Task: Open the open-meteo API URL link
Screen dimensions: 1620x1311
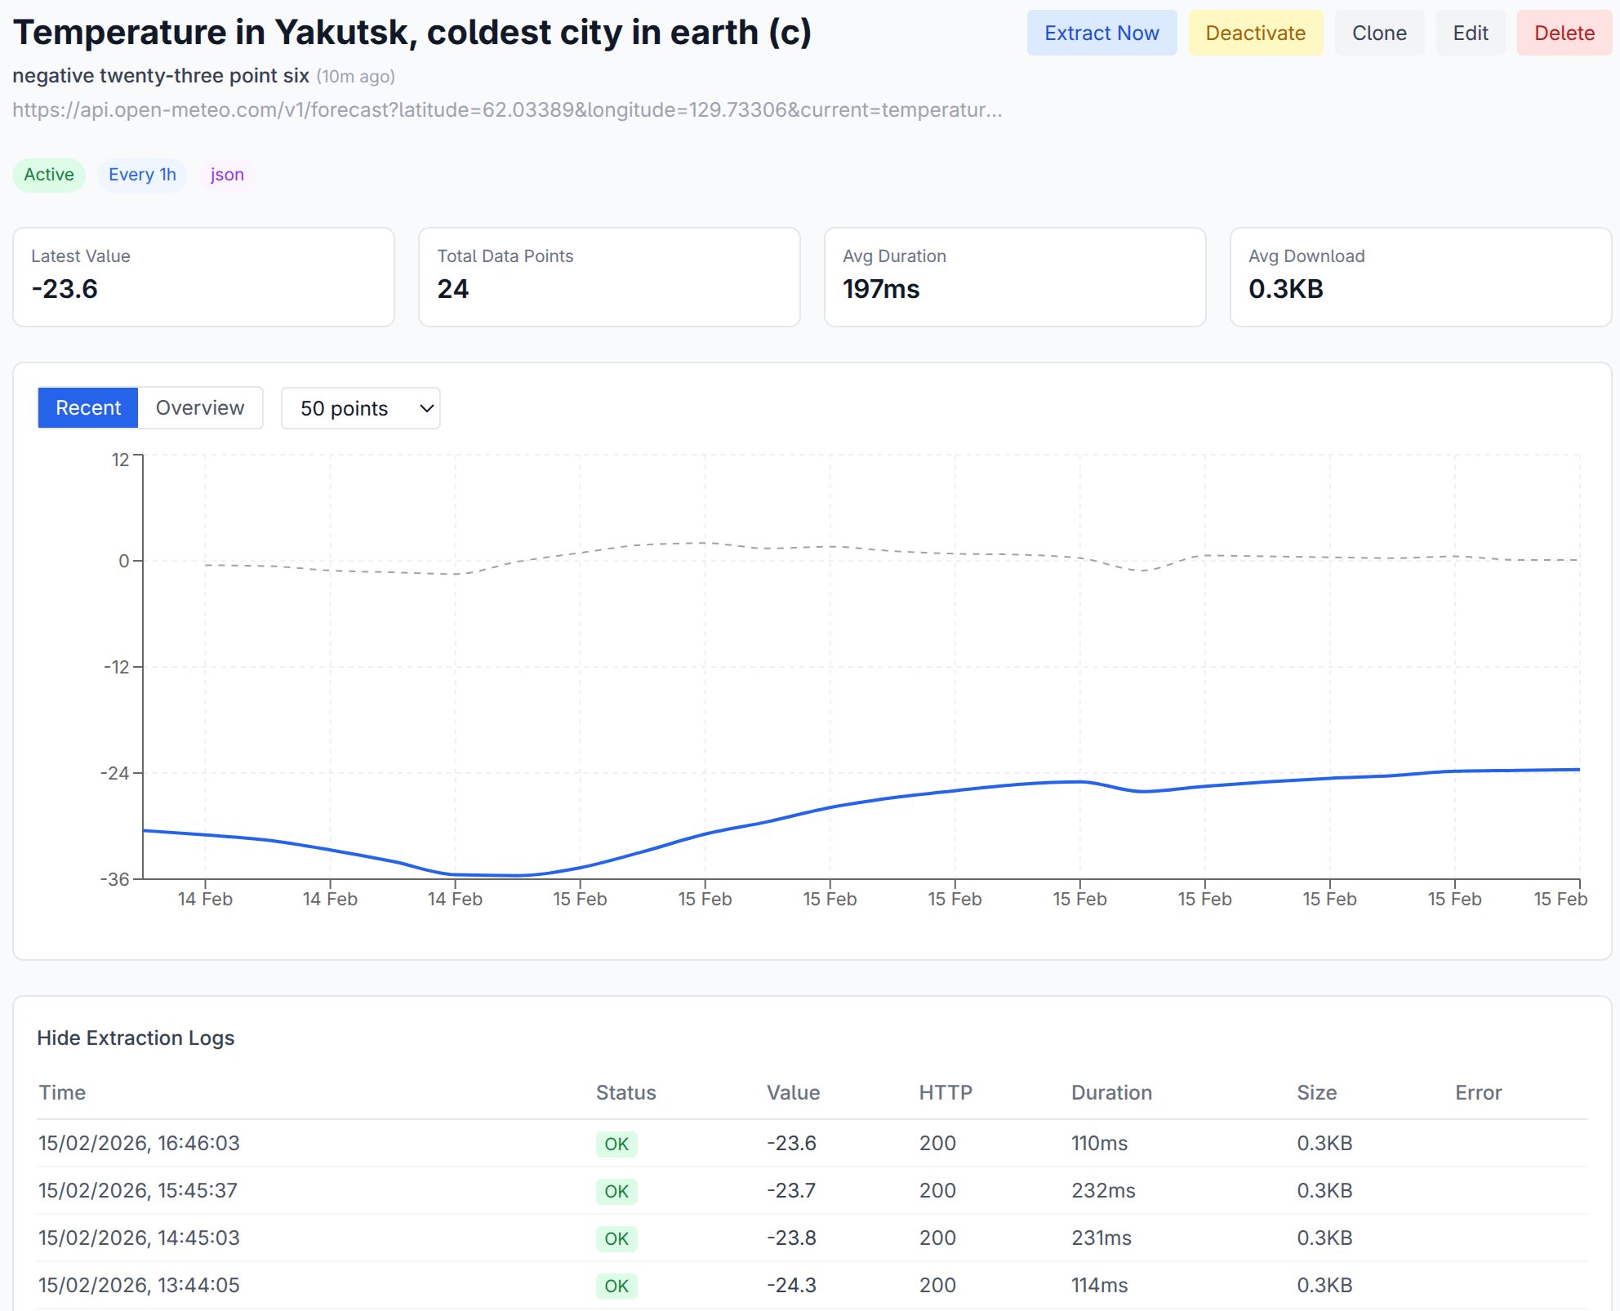Action: 506,109
